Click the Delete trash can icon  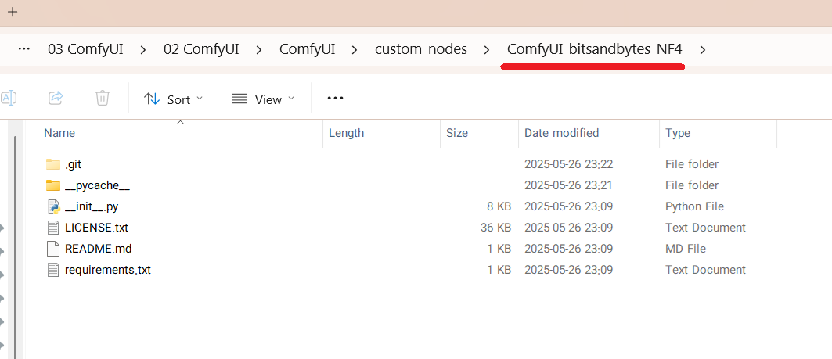[x=103, y=99]
